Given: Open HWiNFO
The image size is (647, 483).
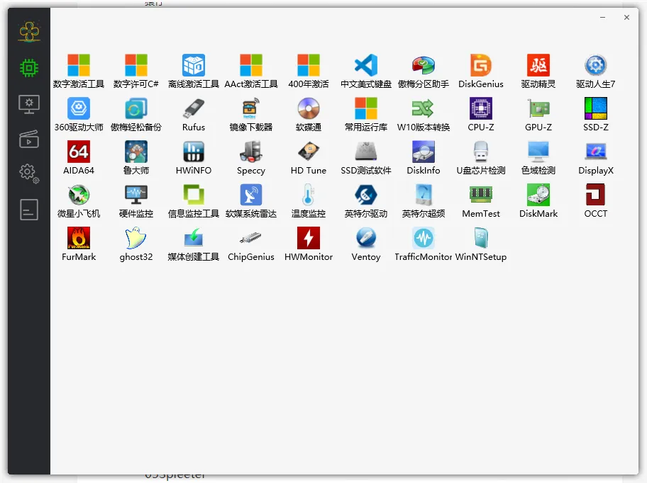Looking at the screenshot, I should pyautogui.click(x=194, y=152).
